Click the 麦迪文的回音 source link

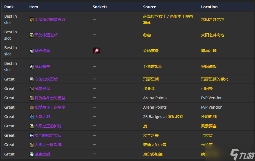point(155,145)
